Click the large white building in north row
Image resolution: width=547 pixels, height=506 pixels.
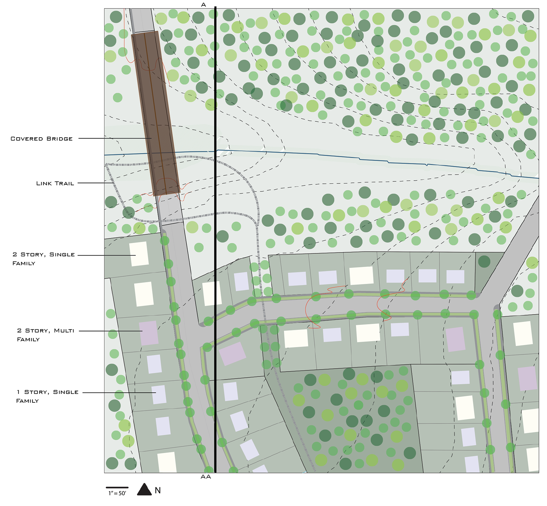361,276
